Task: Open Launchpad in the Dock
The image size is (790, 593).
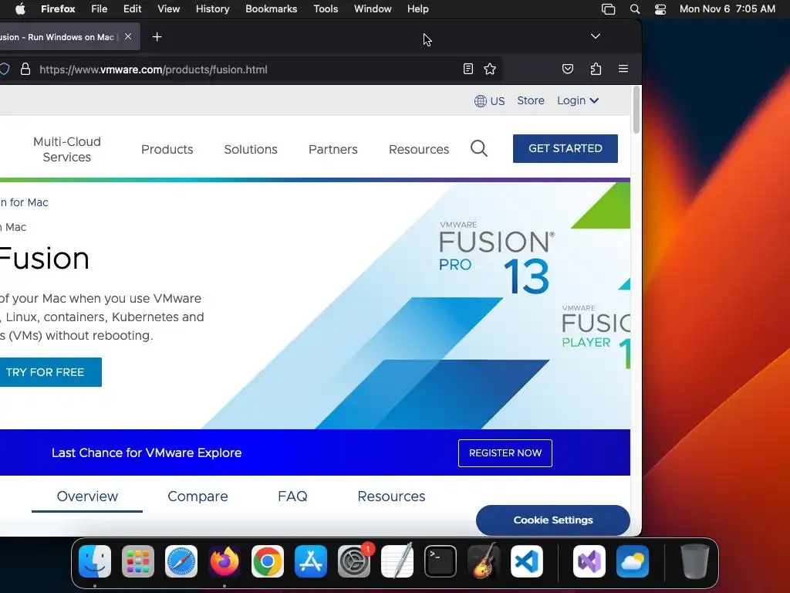Action: click(138, 561)
